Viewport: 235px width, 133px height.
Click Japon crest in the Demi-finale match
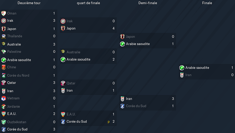[x=122, y=36]
